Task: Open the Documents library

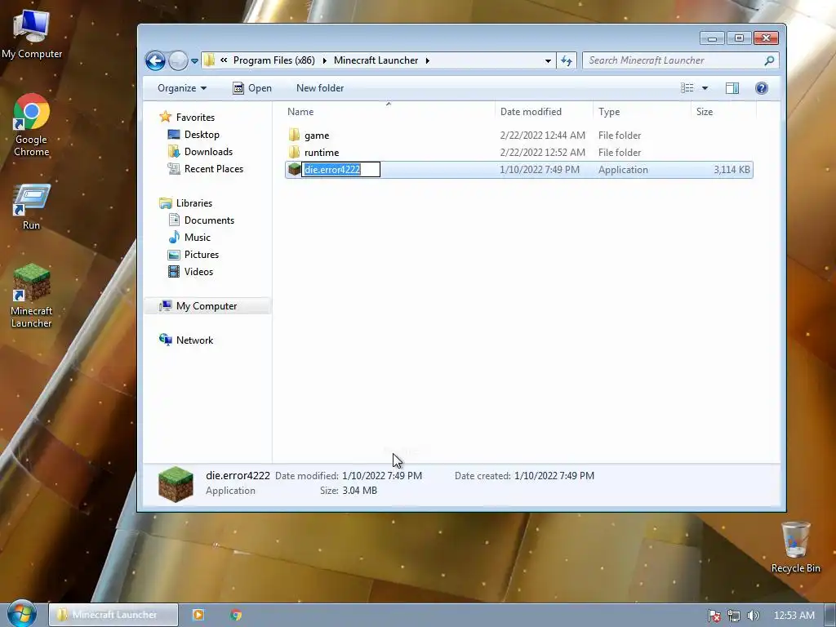Action: click(209, 220)
